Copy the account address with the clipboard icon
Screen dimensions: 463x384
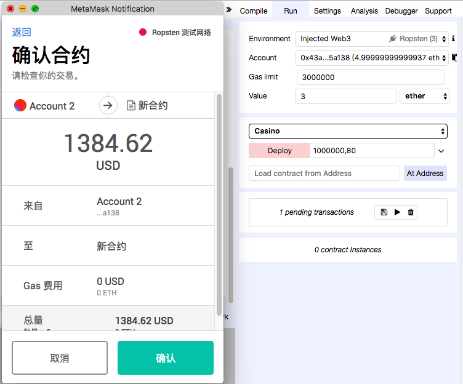pos(454,58)
